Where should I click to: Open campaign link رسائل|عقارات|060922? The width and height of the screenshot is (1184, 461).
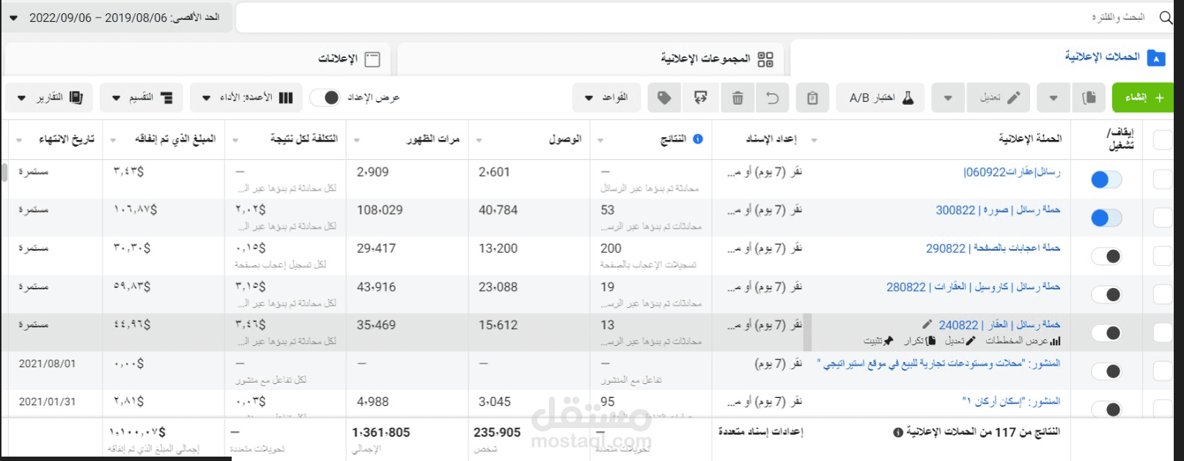tap(1012, 172)
